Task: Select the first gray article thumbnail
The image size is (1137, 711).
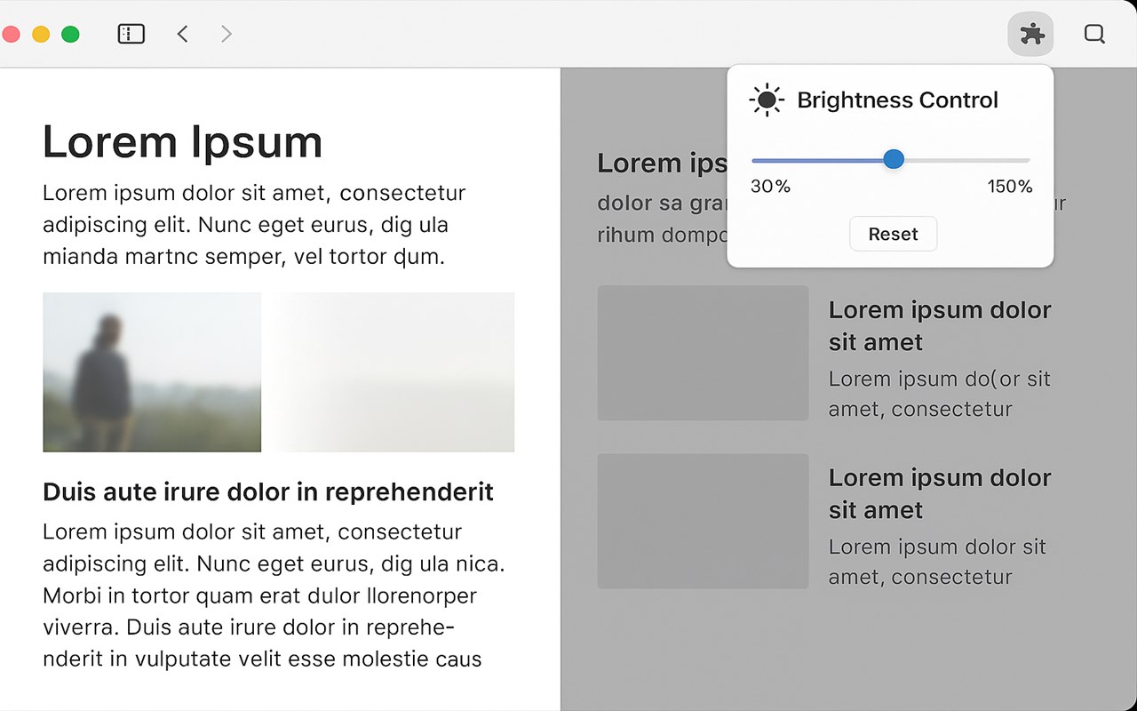Action: (x=703, y=353)
